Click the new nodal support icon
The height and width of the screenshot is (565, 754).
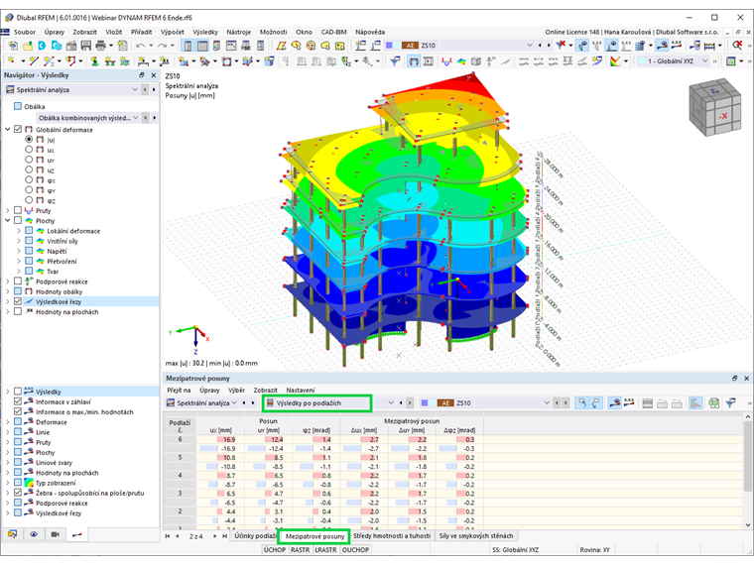94,61
